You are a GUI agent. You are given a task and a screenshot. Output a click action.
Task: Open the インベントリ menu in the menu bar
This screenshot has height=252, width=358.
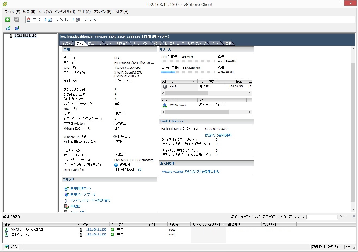65,12
